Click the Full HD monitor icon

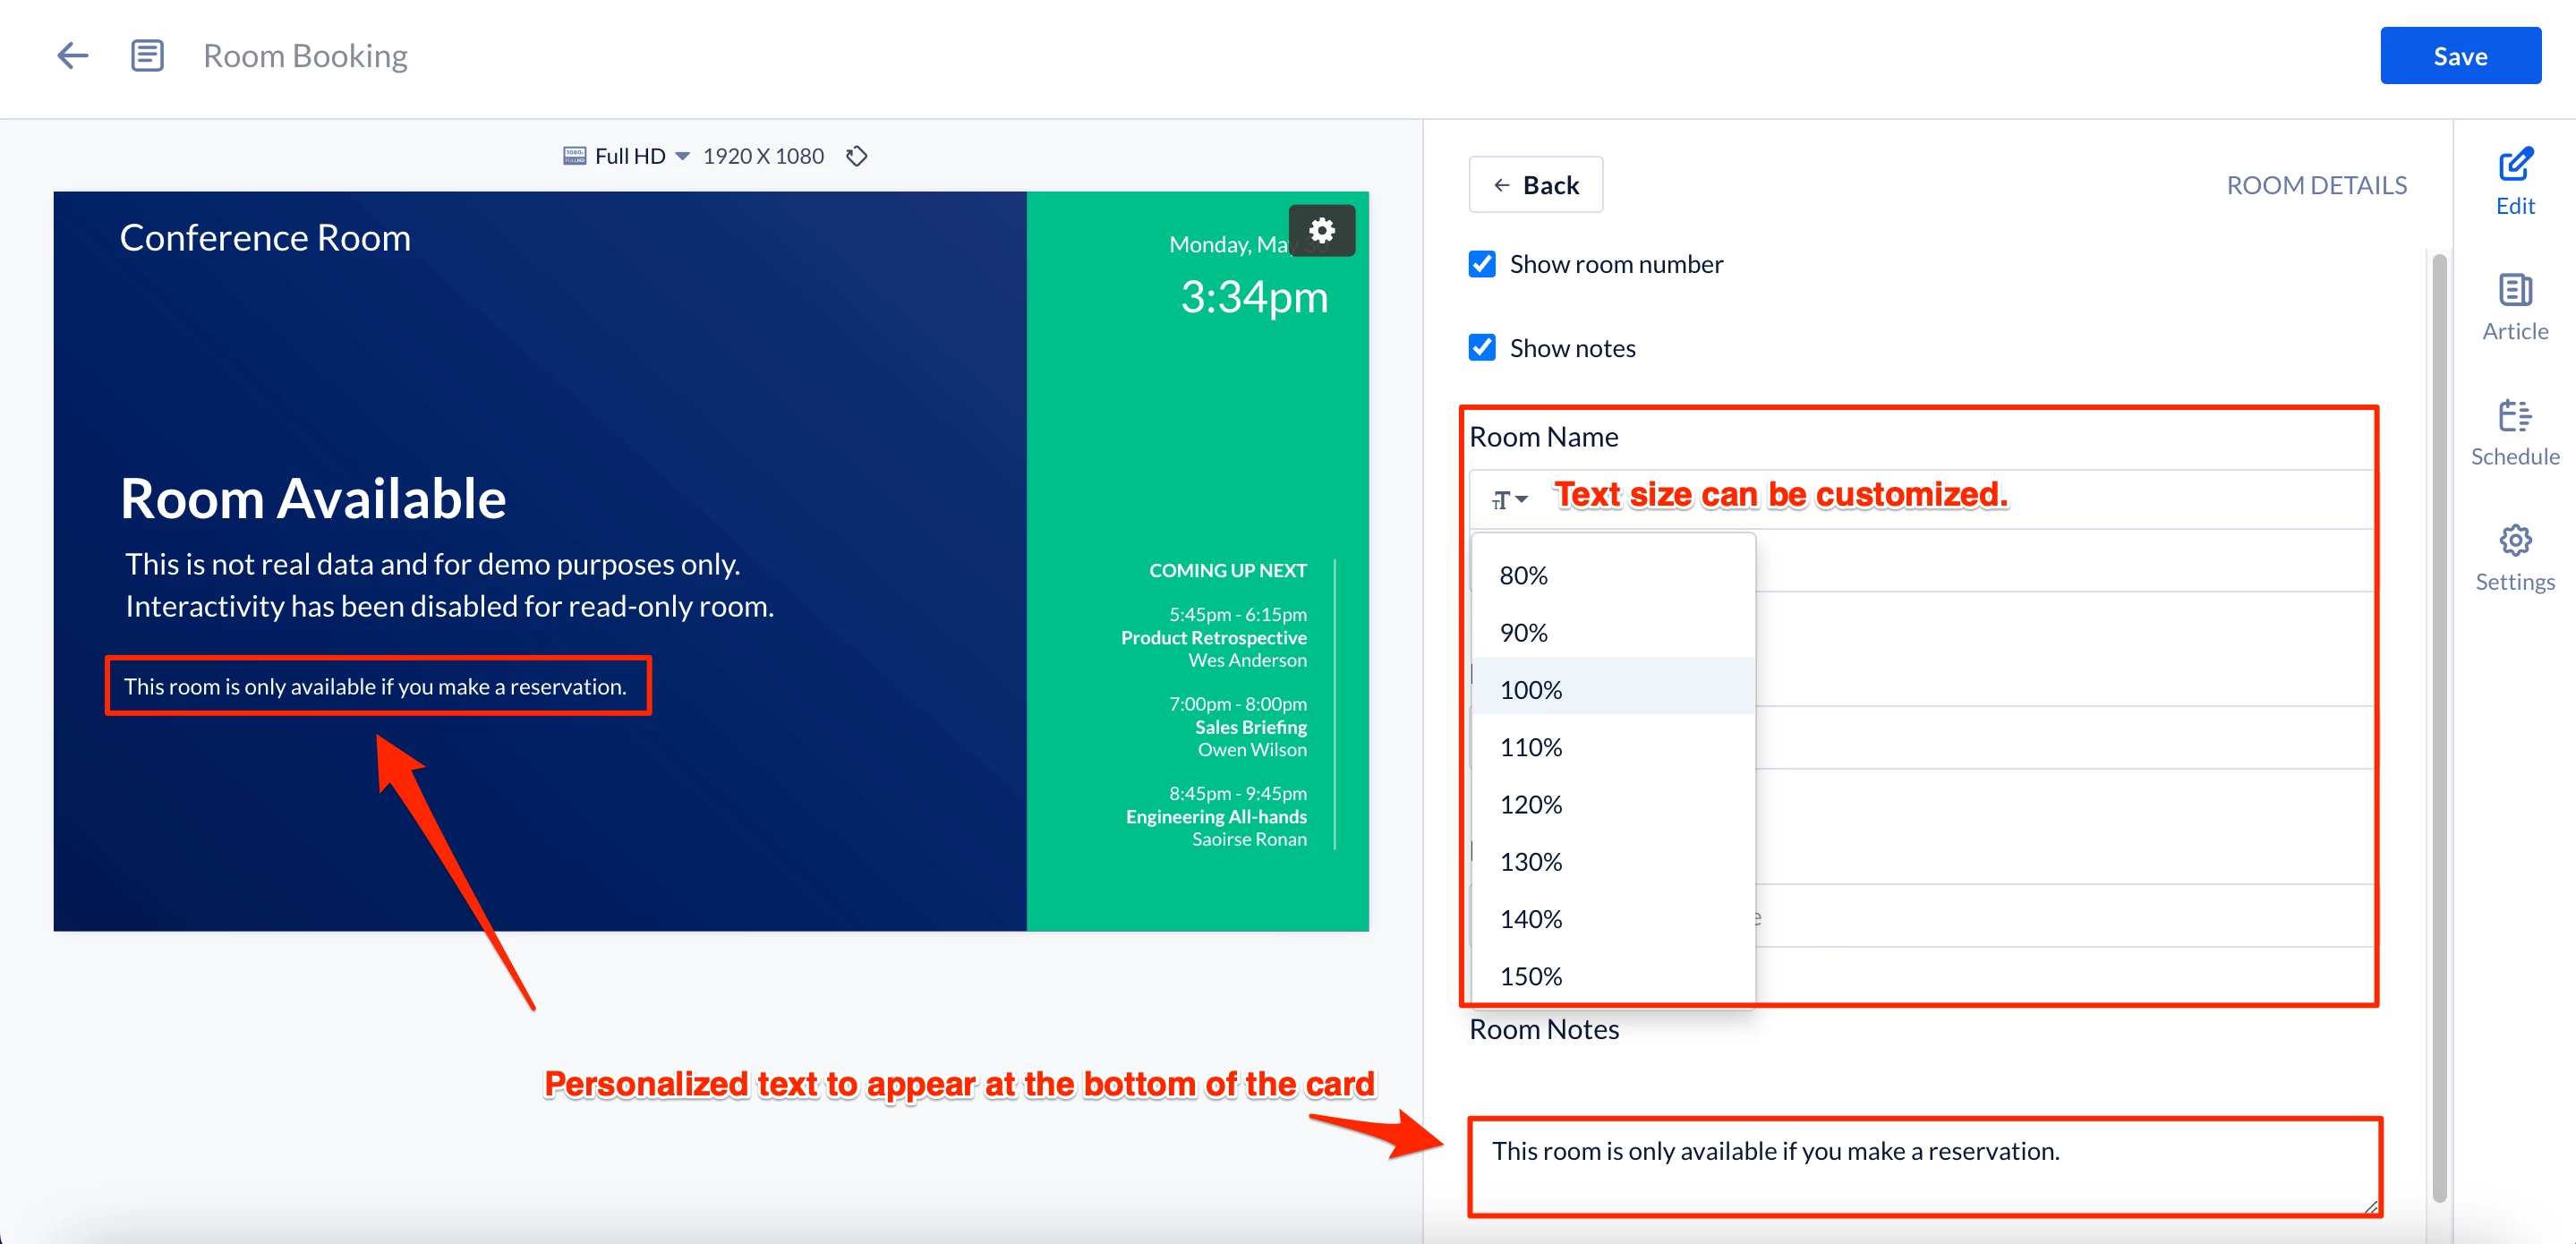[x=574, y=156]
